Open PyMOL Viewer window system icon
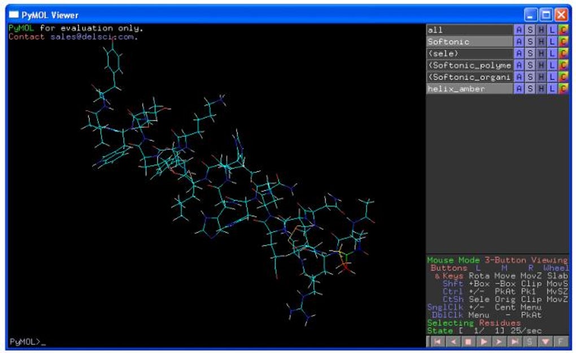This screenshot has height=353, width=576. [x=14, y=15]
